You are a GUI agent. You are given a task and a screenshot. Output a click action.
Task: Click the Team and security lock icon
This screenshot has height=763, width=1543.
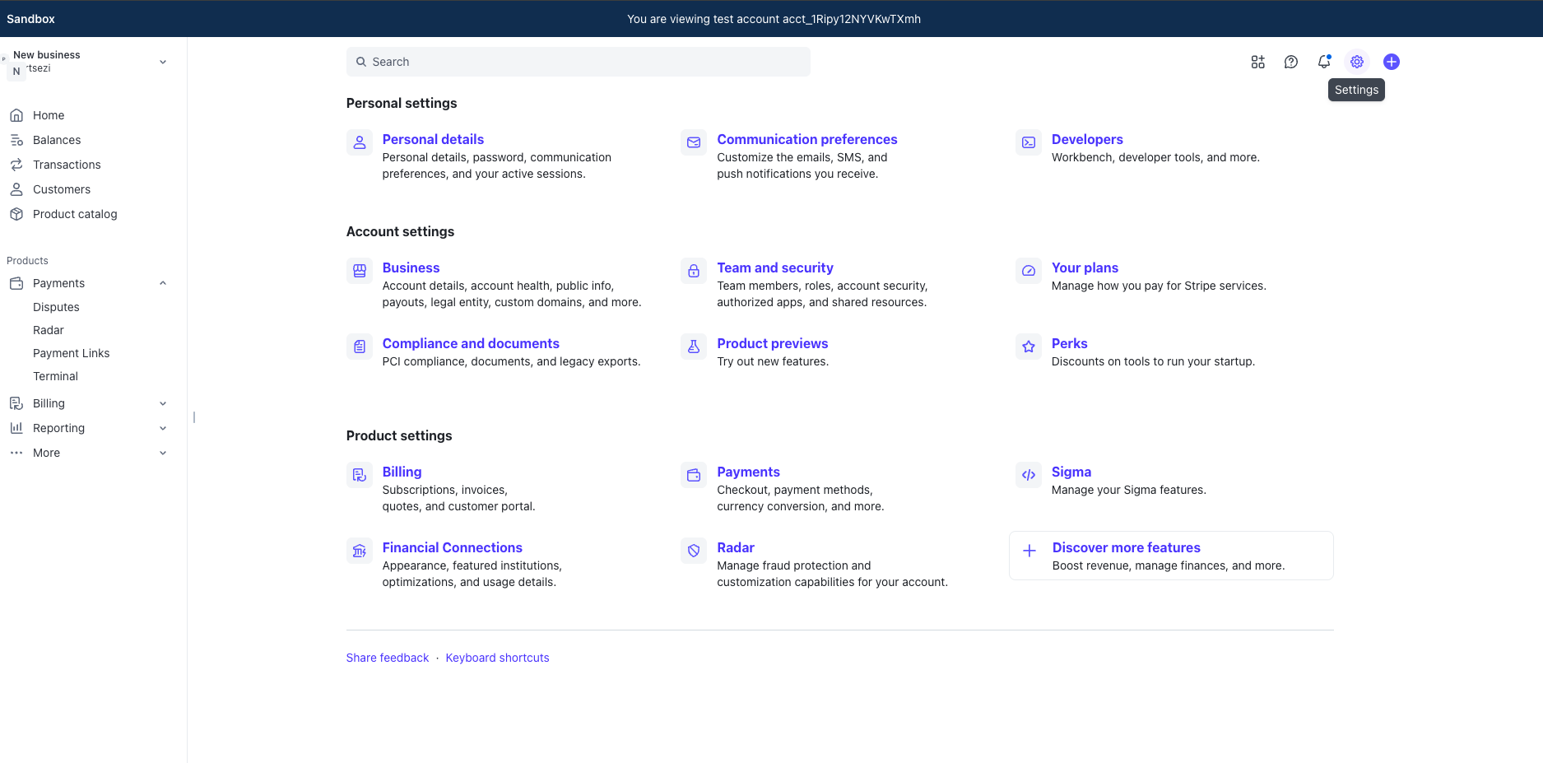point(694,271)
